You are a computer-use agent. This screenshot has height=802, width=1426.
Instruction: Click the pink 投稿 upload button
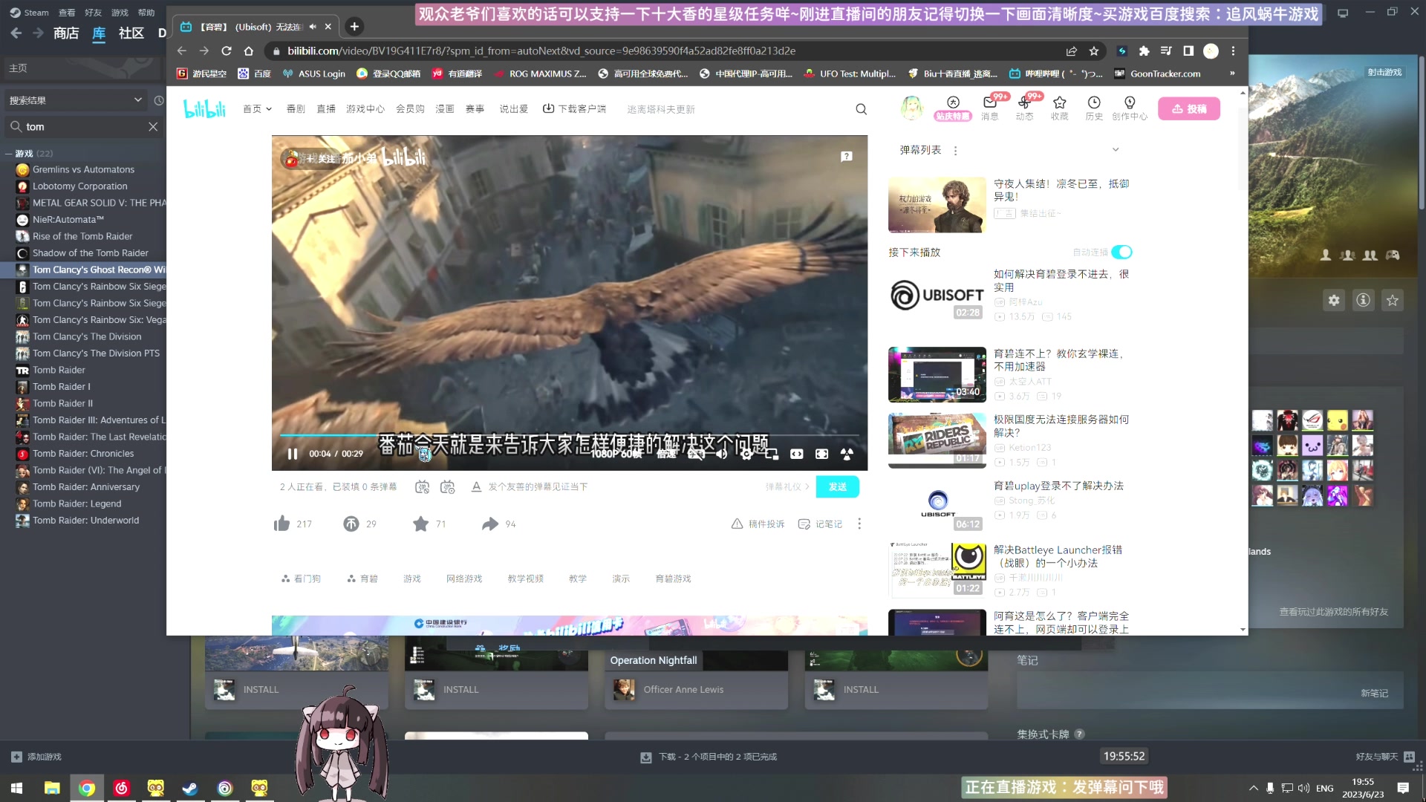pos(1188,109)
